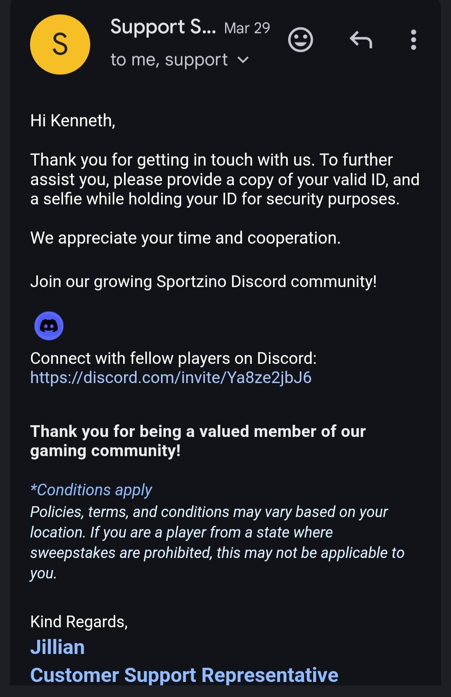Image resolution: width=451 pixels, height=697 pixels.
Task: Click the bold valued member thank-you text
Action: tap(198, 441)
